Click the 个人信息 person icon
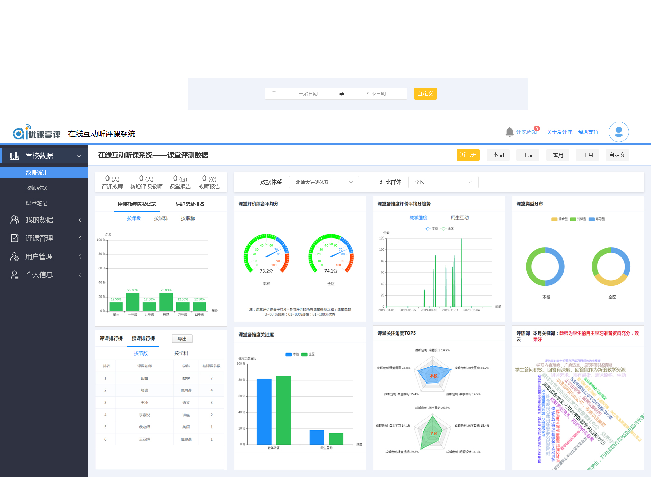This screenshot has width=651, height=477. coord(14,275)
